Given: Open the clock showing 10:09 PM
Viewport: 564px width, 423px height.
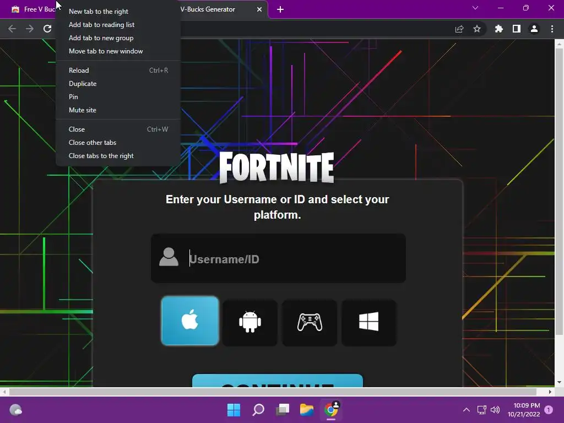Looking at the screenshot, I should click(524, 410).
